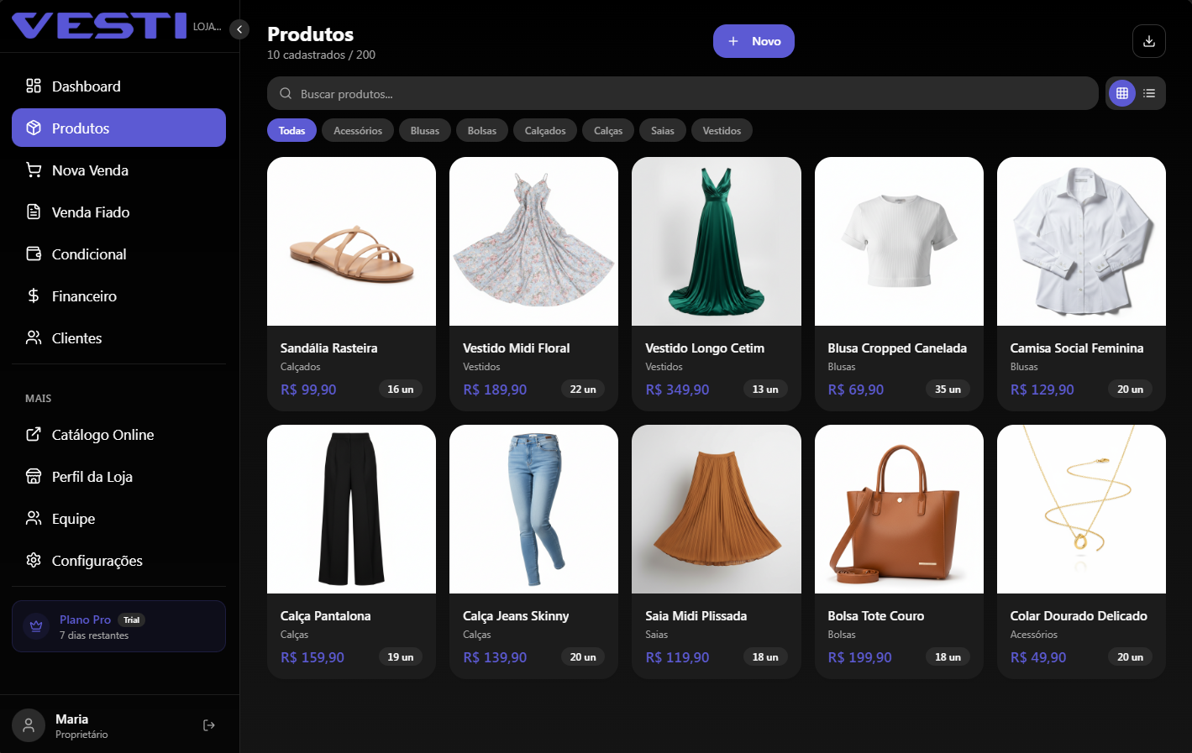Open the Dashboard menu item

86,86
